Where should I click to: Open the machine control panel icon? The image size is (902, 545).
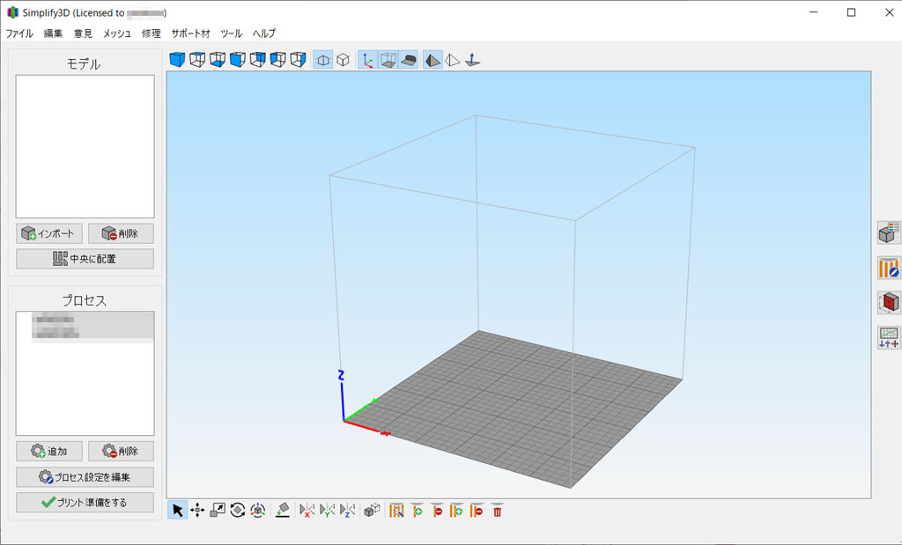pyautogui.click(x=889, y=337)
